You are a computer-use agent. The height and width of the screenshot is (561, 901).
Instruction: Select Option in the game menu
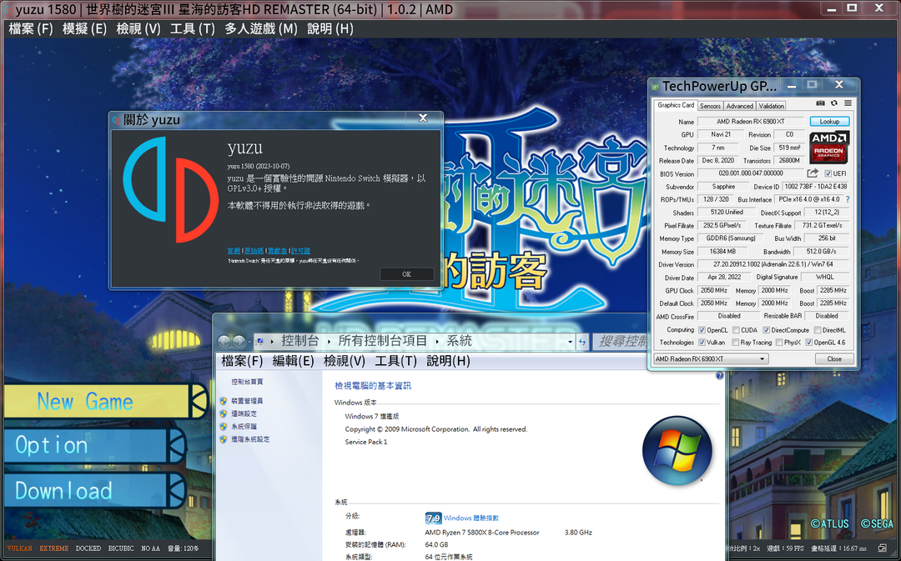[x=95, y=446]
